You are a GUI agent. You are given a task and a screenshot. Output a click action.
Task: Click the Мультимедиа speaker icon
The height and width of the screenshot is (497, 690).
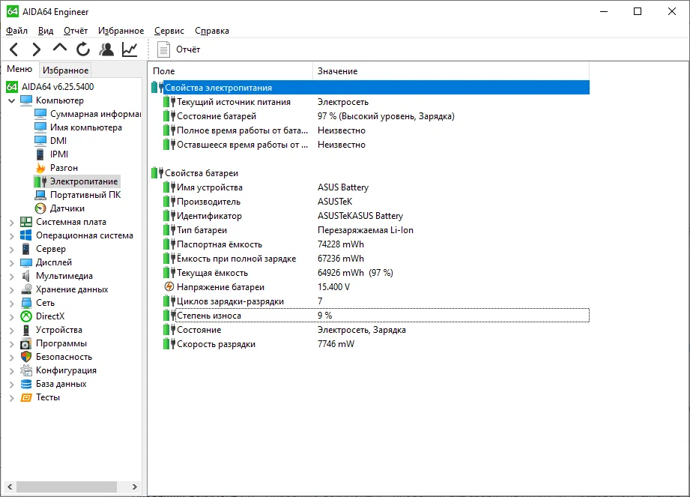pyautogui.click(x=26, y=276)
